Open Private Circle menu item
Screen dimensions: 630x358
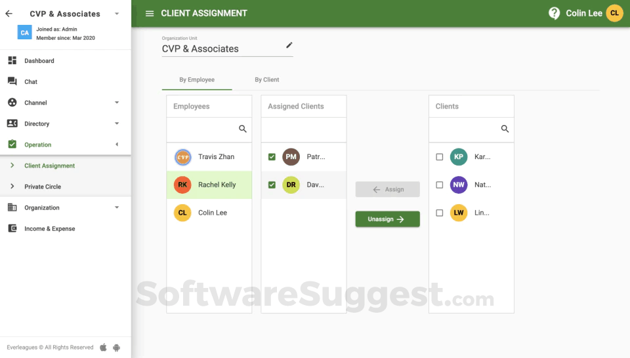[43, 187]
